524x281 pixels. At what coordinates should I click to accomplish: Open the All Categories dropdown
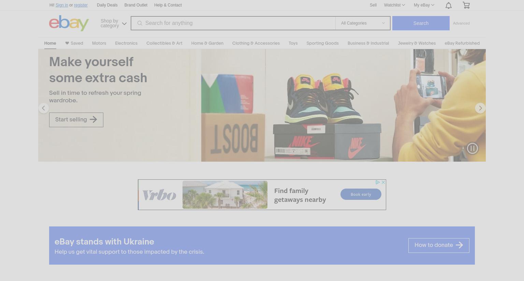(x=363, y=23)
